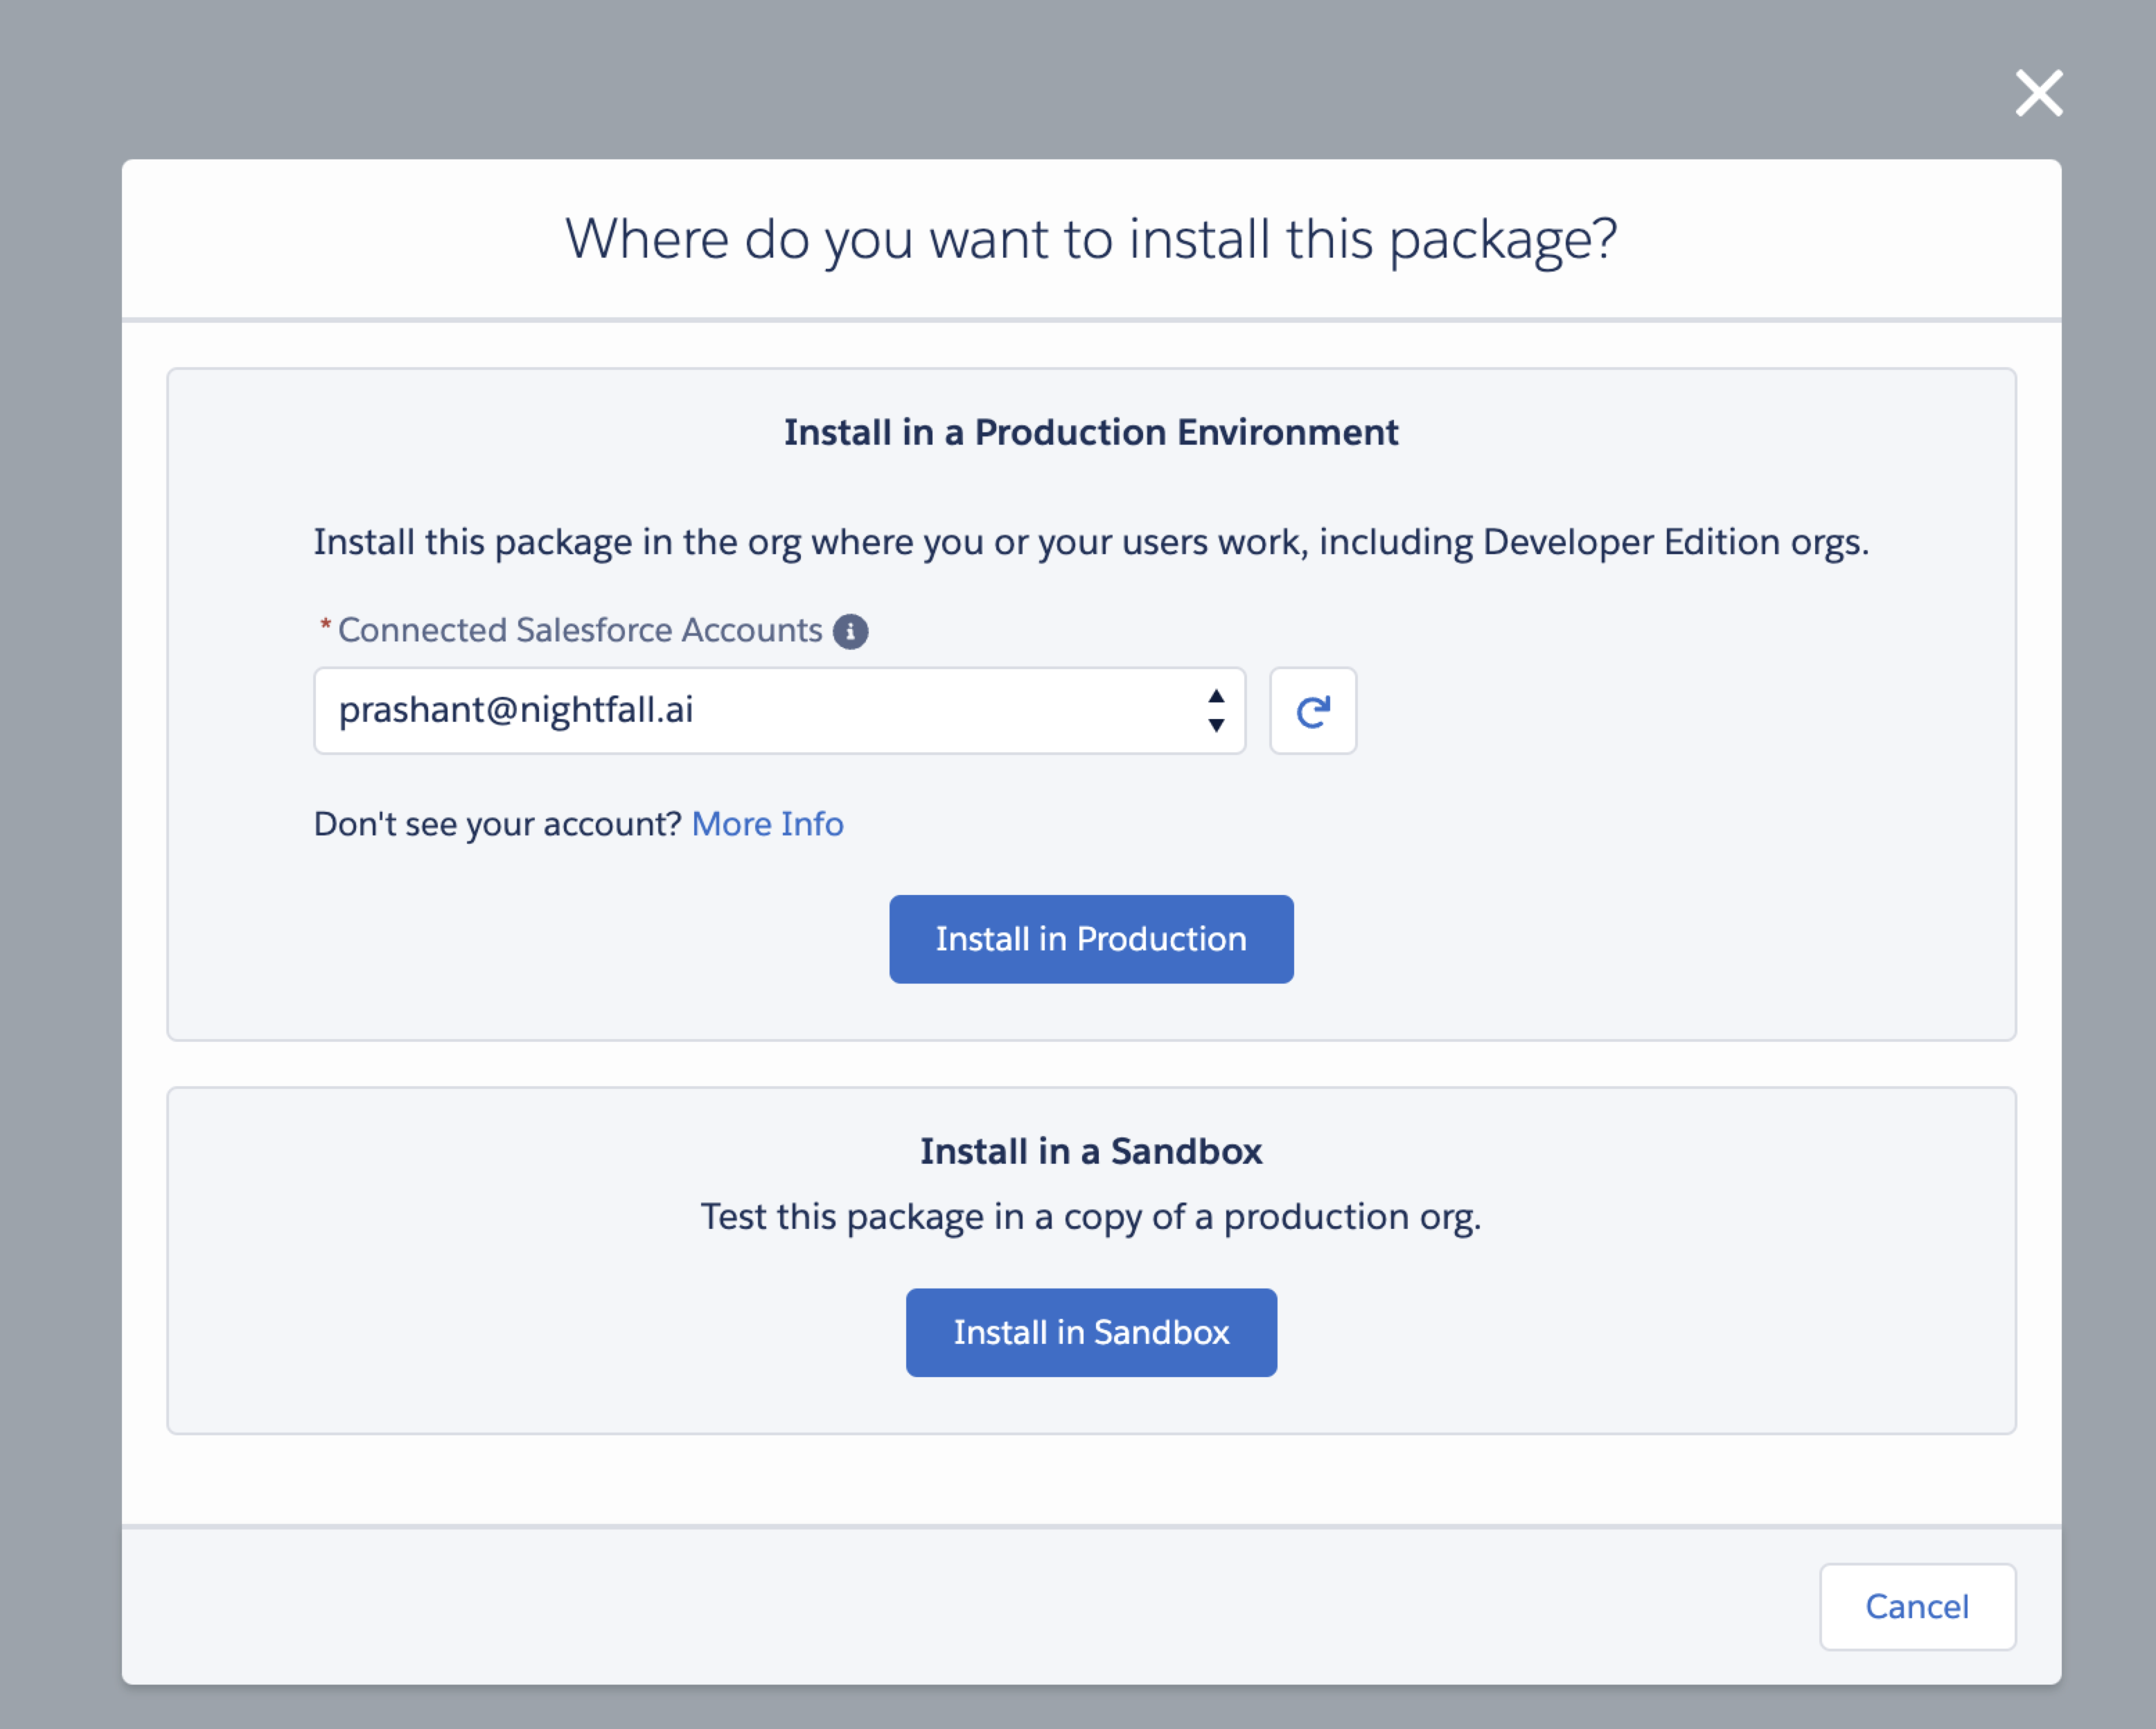Select the prashant@nightfall.ai account text
This screenshot has height=1729, width=2156.
[516, 710]
